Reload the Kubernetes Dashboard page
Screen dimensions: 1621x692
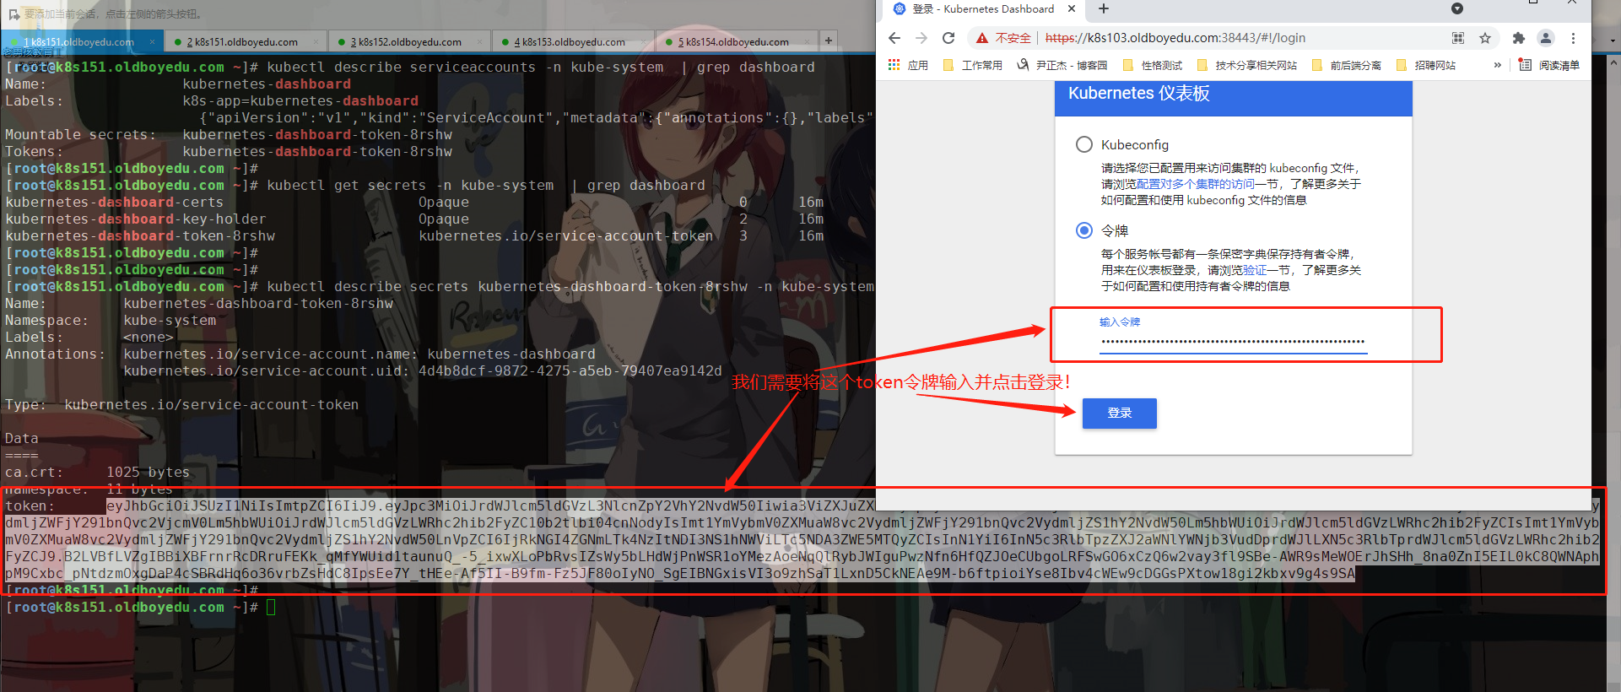(948, 38)
